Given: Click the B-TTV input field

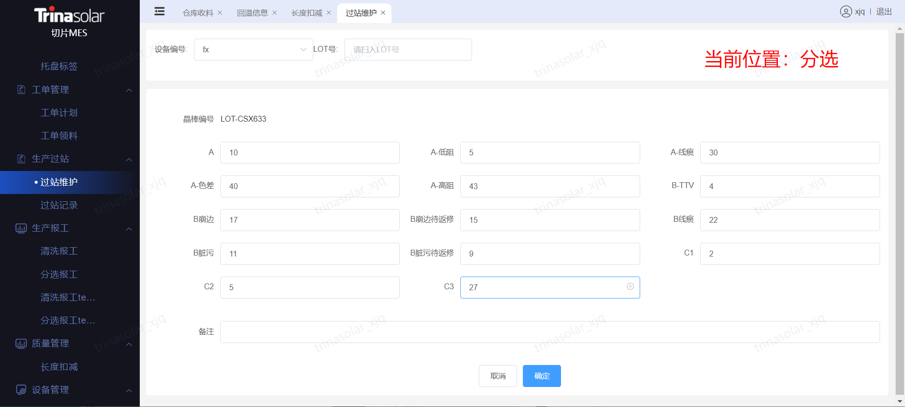Looking at the screenshot, I should click(790, 186).
